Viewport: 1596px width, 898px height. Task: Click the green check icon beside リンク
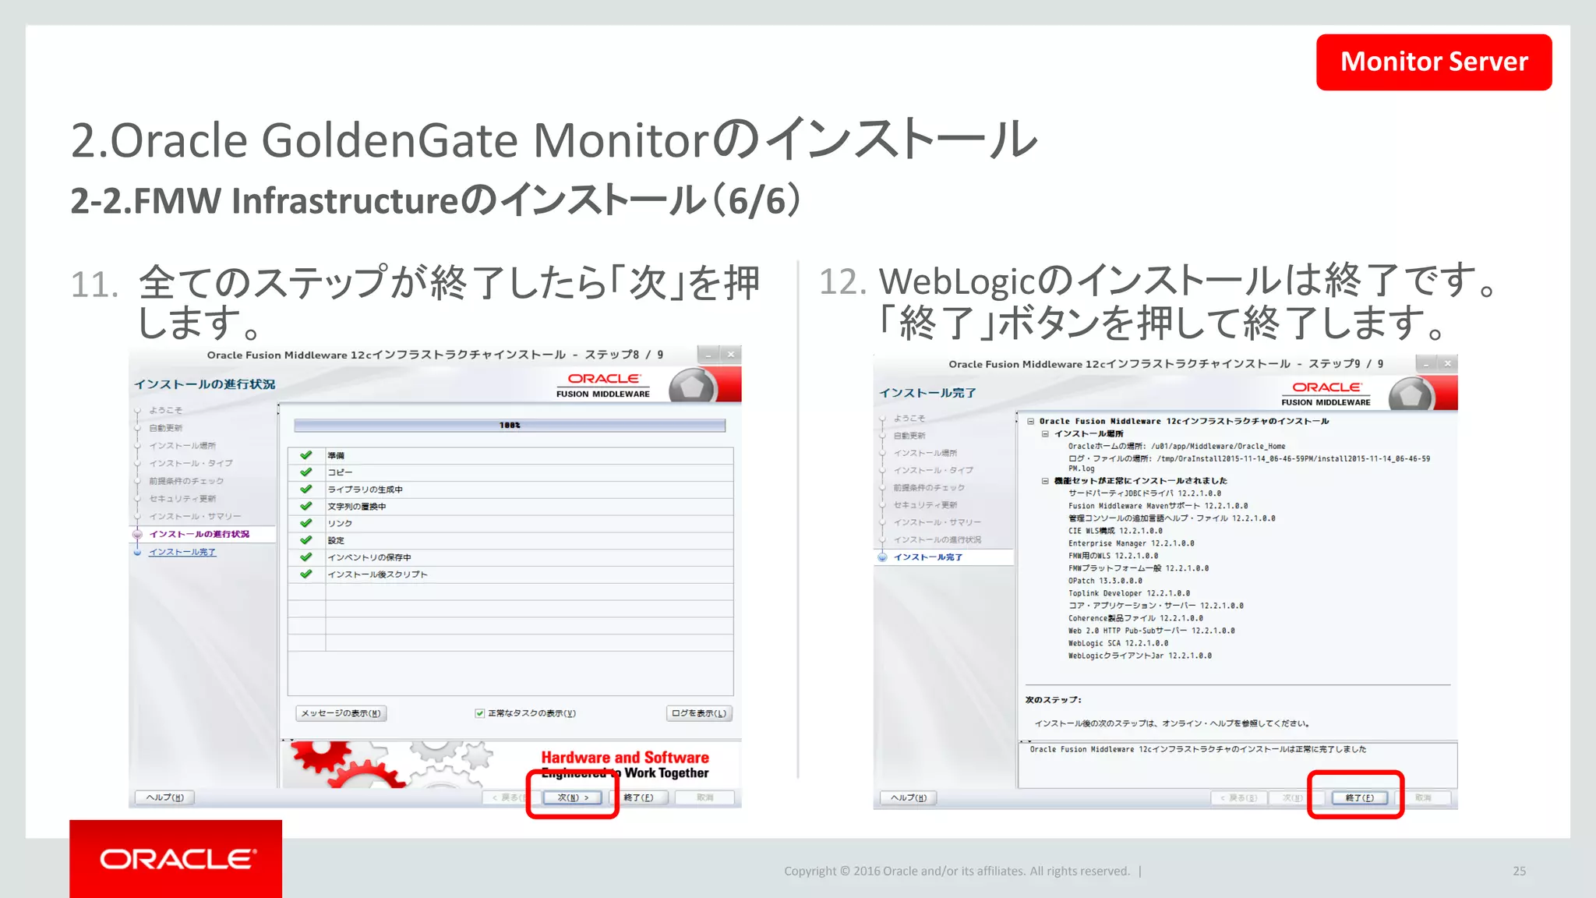click(306, 523)
